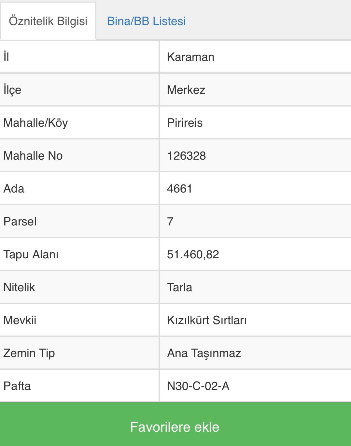This screenshot has height=446, width=351.
Task: Select the Pirireis neighborhood value
Action: click(x=185, y=123)
